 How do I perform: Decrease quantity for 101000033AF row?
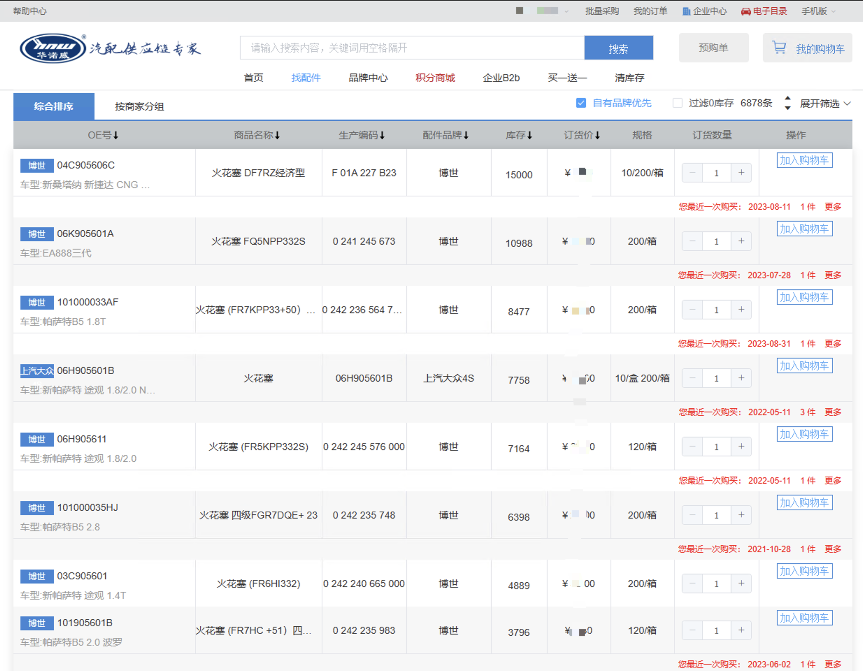692,310
